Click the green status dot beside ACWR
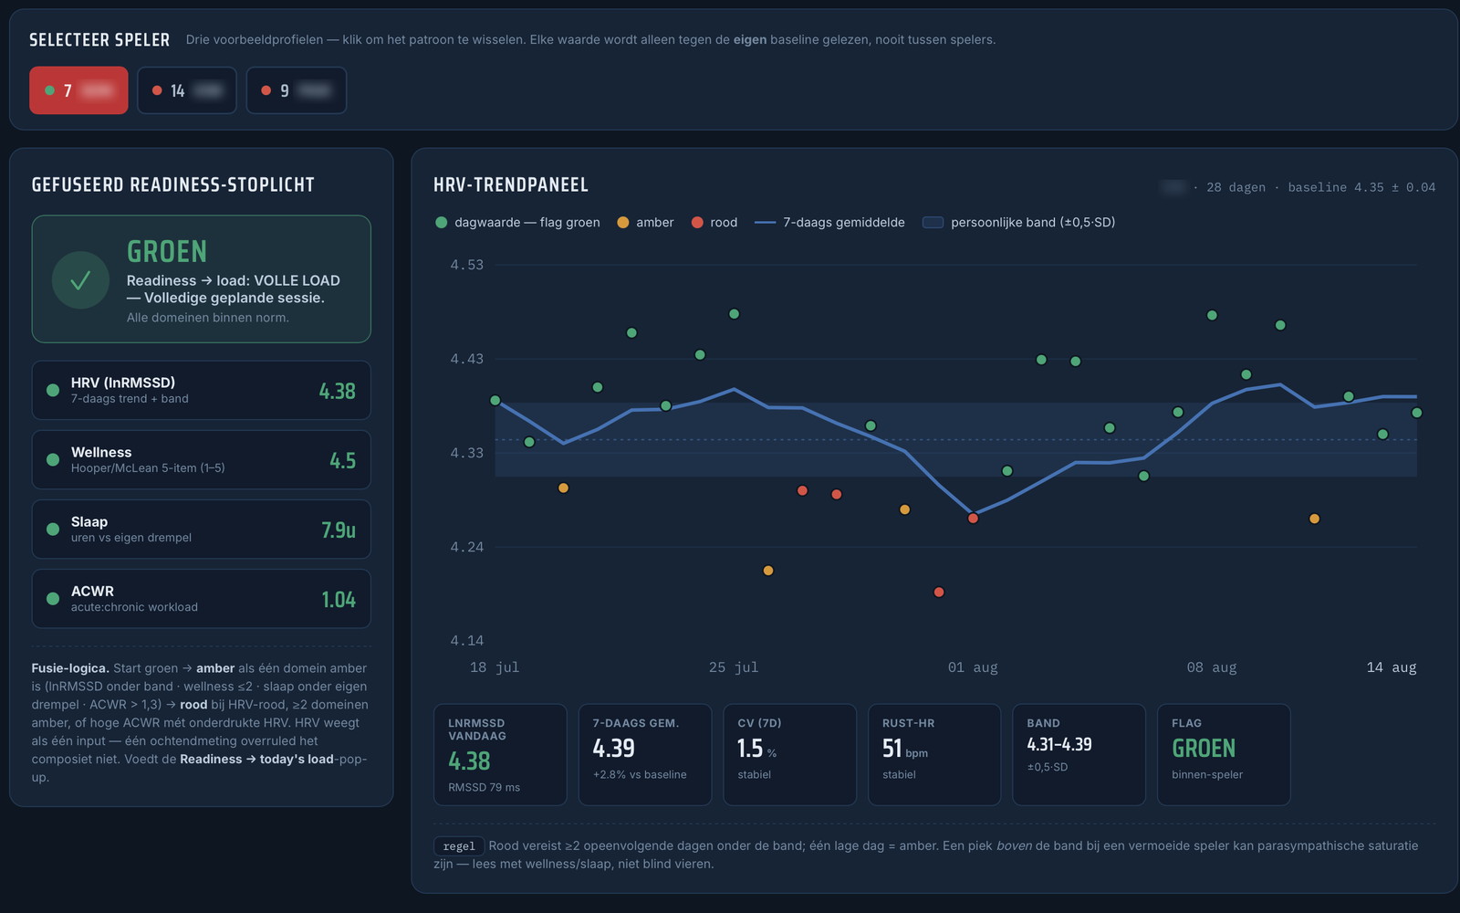Image resolution: width=1460 pixels, height=913 pixels. [x=53, y=598]
